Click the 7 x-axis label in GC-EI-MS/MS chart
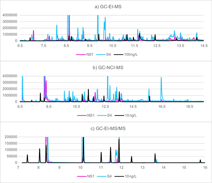This screenshot has height=183, width=212. (18, 167)
